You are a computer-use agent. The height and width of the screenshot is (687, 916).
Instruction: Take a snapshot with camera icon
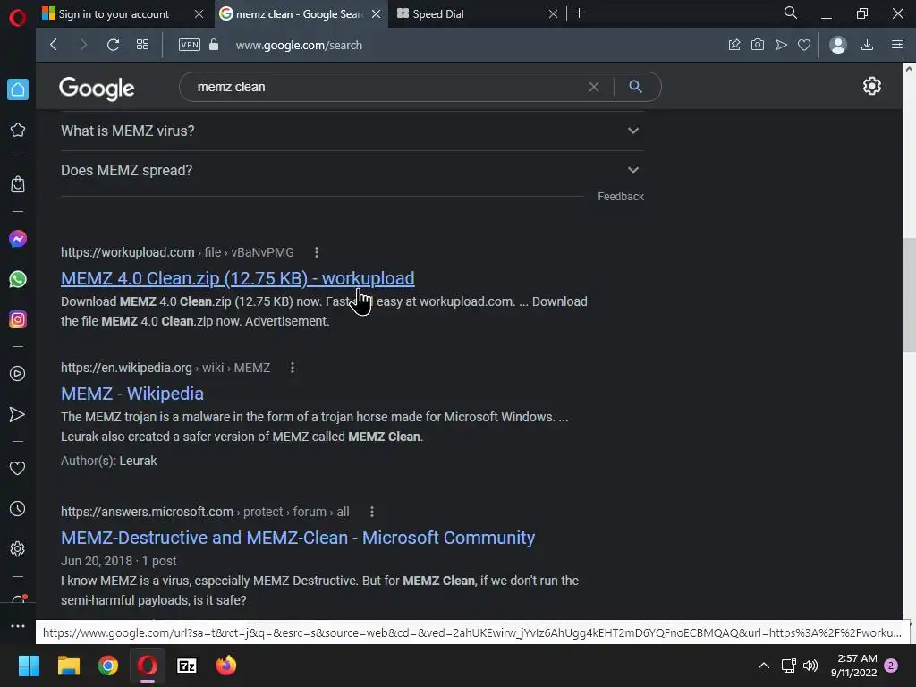click(x=758, y=45)
